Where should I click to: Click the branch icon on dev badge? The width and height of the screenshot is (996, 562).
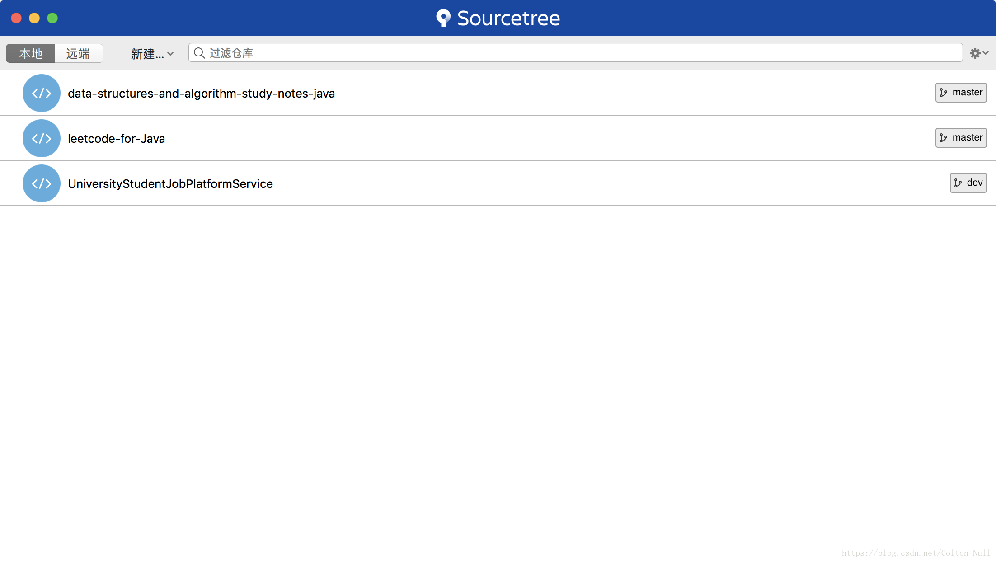click(958, 183)
